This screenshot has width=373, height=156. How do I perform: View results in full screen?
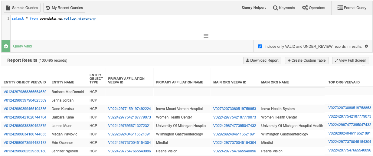(x=350, y=60)
